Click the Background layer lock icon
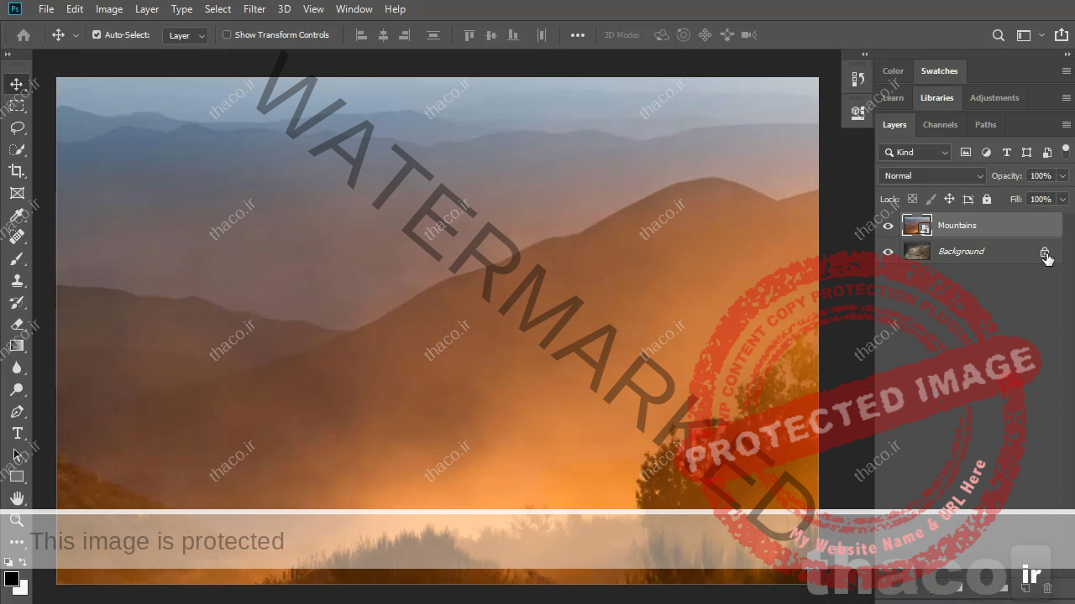 point(1045,252)
